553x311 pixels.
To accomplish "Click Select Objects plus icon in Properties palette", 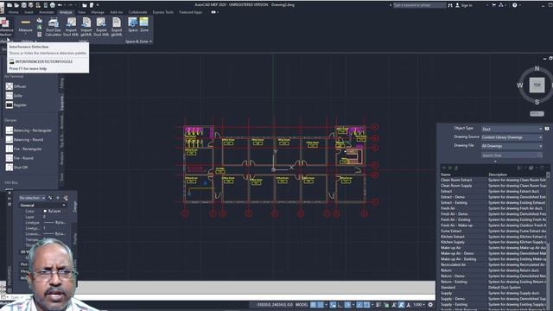I will coord(58,198).
